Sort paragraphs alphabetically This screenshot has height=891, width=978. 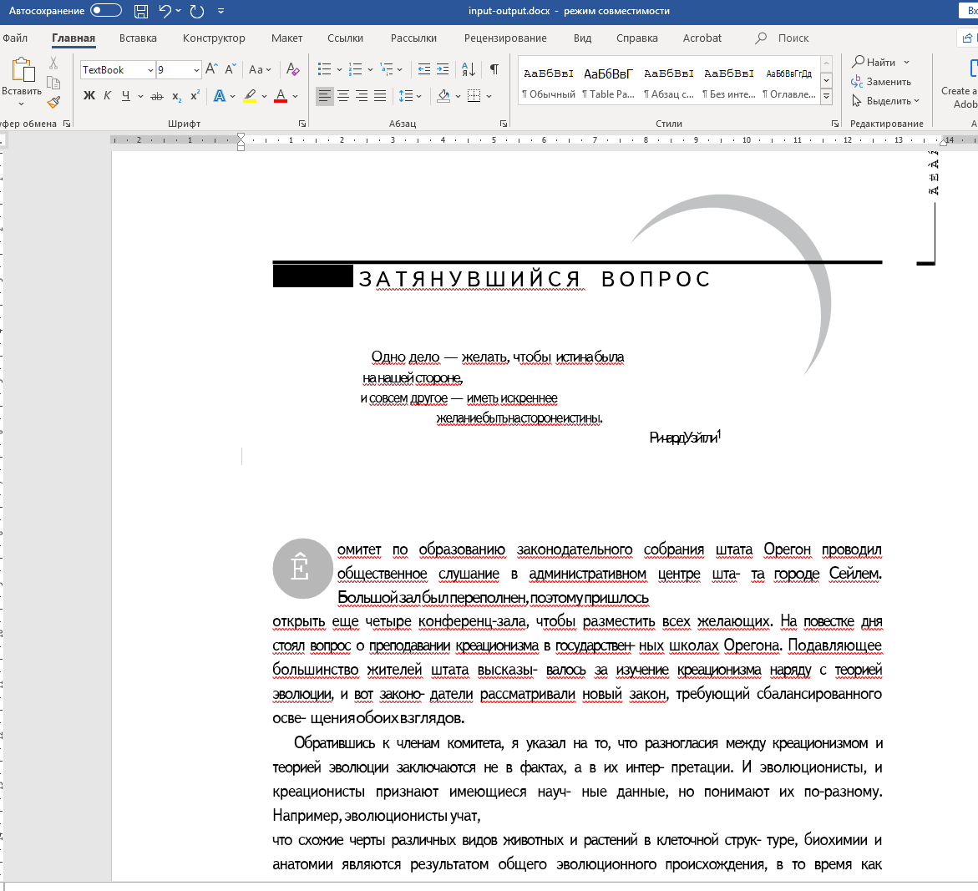tap(469, 69)
